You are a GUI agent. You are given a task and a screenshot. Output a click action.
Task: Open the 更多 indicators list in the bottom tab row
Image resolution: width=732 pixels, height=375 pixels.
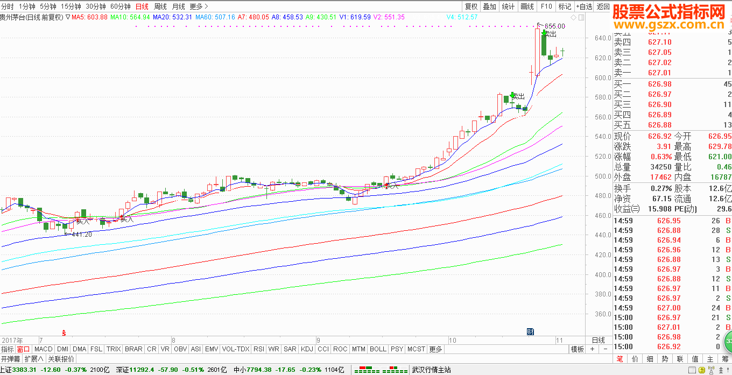[435, 349]
